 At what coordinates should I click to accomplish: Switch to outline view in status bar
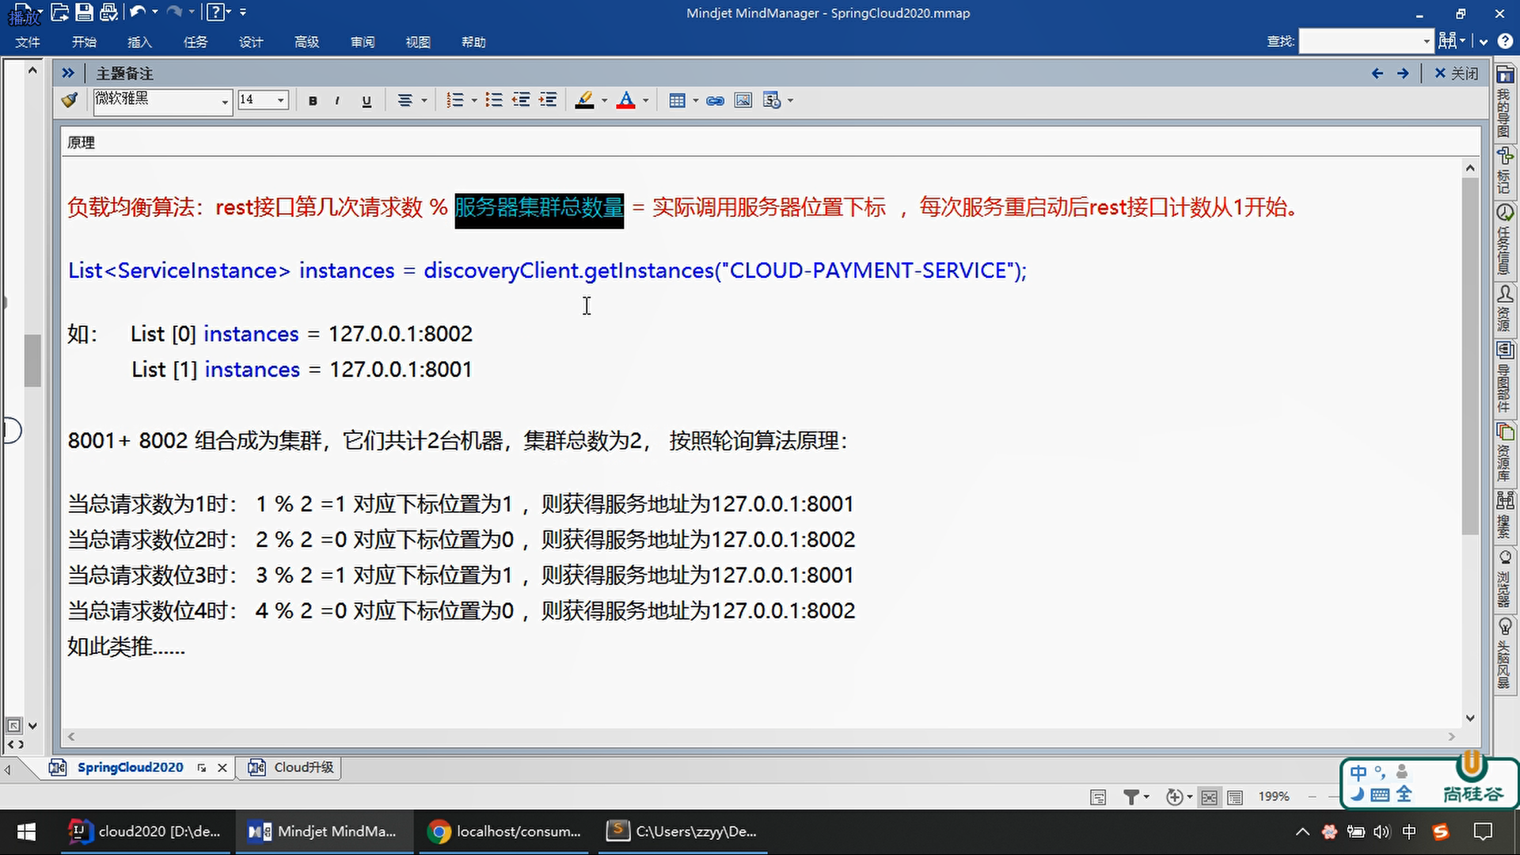1234,797
